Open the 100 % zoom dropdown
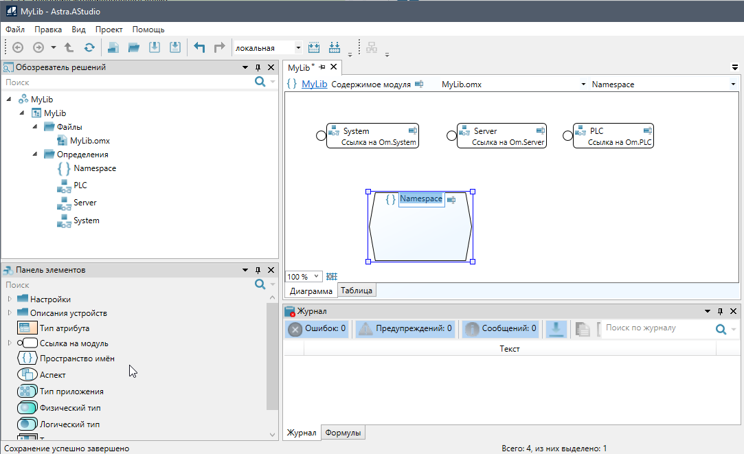 point(316,276)
